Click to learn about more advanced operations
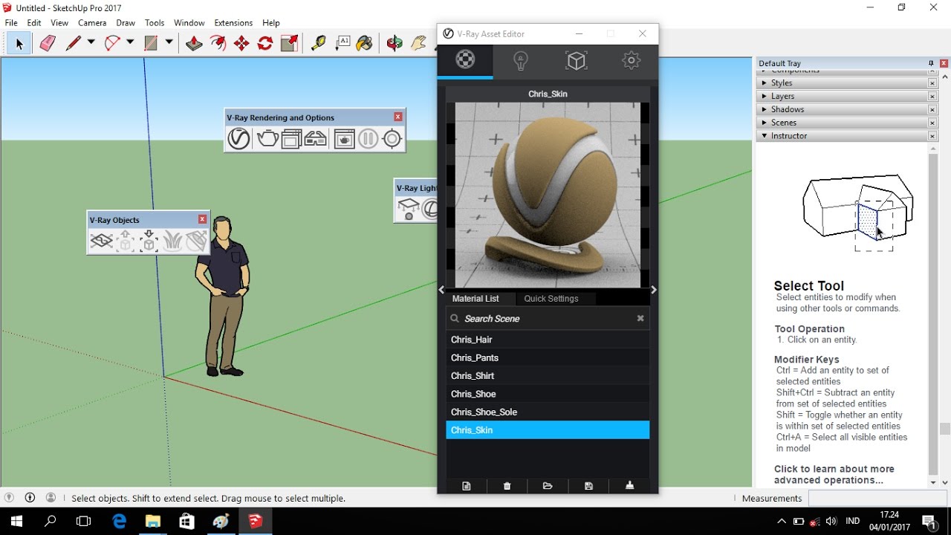Image resolution: width=951 pixels, height=535 pixels. point(834,475)
